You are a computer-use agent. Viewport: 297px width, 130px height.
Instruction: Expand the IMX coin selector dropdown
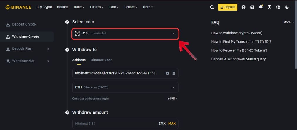coord(125,33)
